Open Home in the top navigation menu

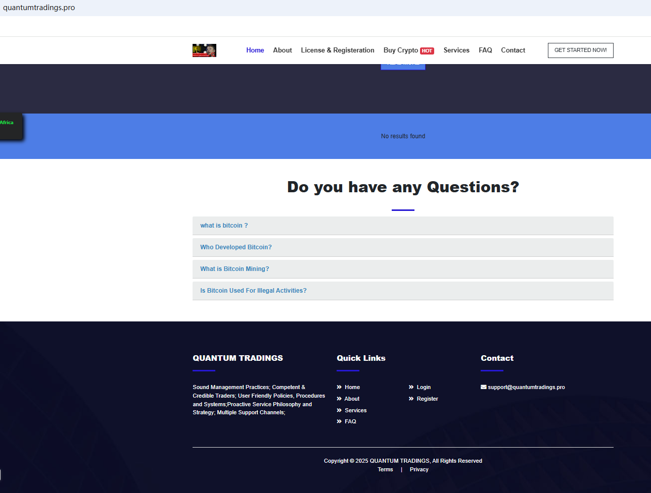click(x=255, y=50)
